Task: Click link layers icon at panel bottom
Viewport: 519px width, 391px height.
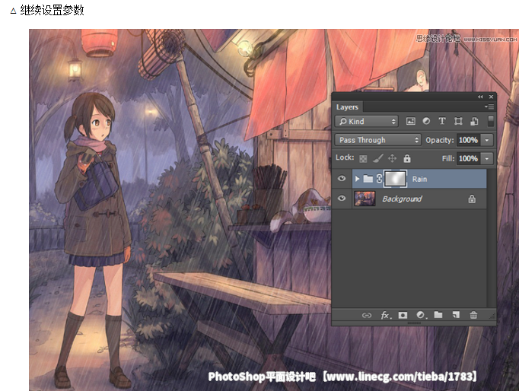Action: click(366, 315)
